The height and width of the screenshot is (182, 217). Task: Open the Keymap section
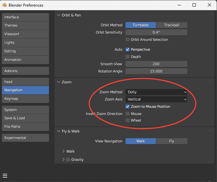coord(25,99)
